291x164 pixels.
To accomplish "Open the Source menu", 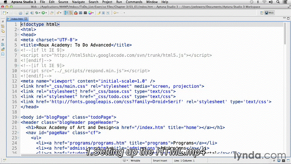I will tap(63, 2).
